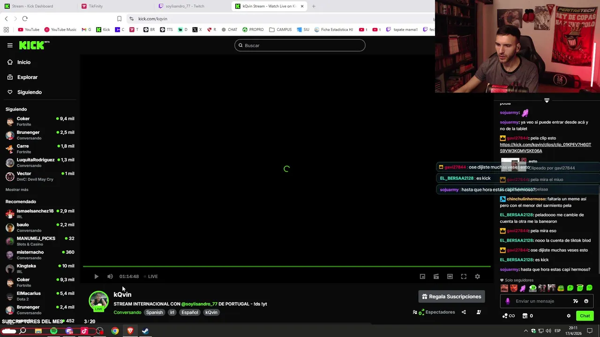Image resolution: width=600 pixels, height=337 pixels.
Task: Open MANUMEJ_PICKS recommended channel
Action: (40, 241)
